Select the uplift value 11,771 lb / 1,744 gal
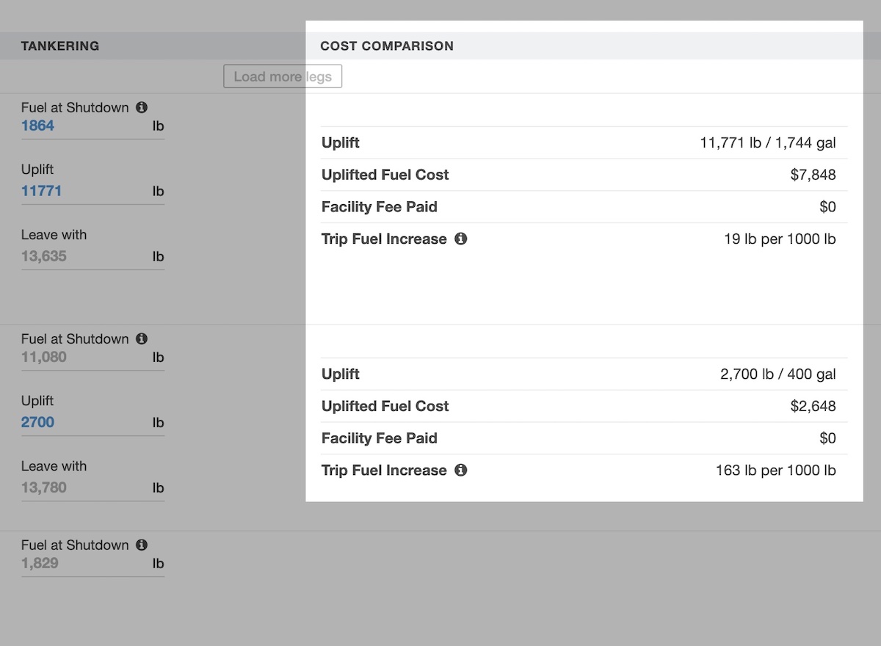The image size is (881, 646). pos(768,142)
